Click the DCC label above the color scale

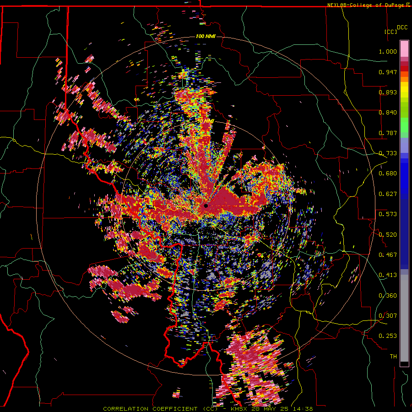point(402,27)
